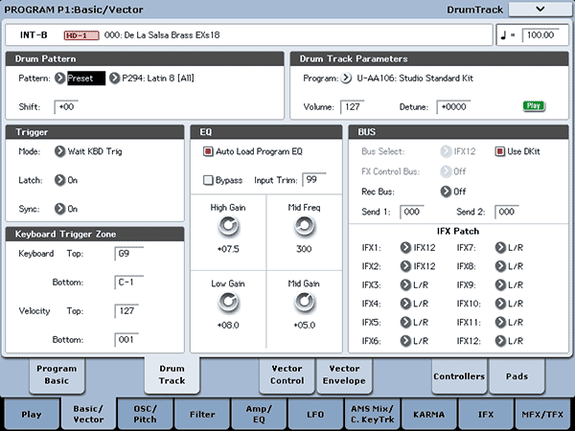Click the Mid Gain EQ knob
Image resolution: width=575 pixels, height=431 pixels.
(304, 301)
